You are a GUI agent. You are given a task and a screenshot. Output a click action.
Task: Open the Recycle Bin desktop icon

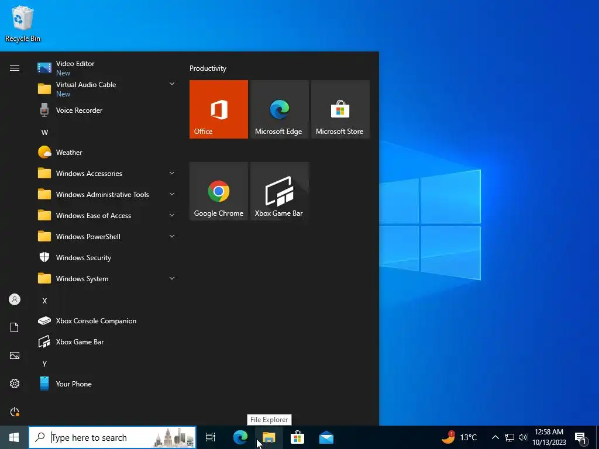(x=23, y=23)
